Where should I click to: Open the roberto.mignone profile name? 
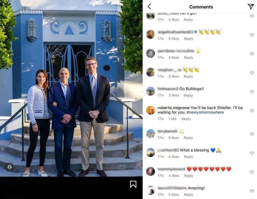pyautogui.click(x=173, y=108)
